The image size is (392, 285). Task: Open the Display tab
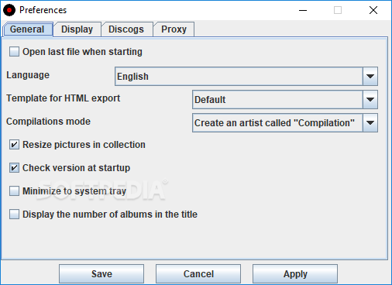tap(77, 29)
